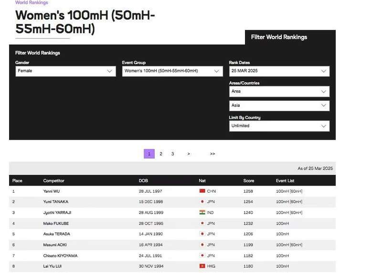Click the Japan flag beside Chisato KIYOYAMA
Screen dimensions: 382x273
pyautogui.click(x=202, y=255)
